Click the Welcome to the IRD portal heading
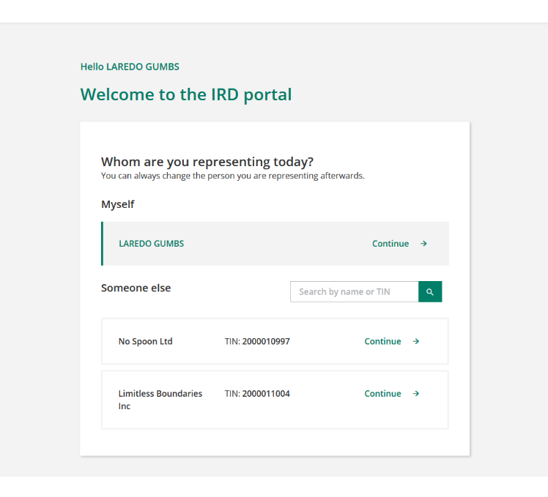This screenshot has height=497, width=548. point(186,94)
